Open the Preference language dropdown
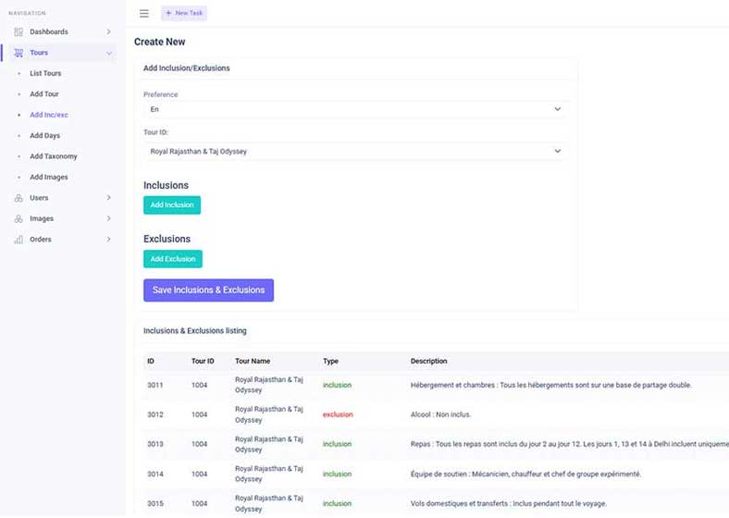 356,109
